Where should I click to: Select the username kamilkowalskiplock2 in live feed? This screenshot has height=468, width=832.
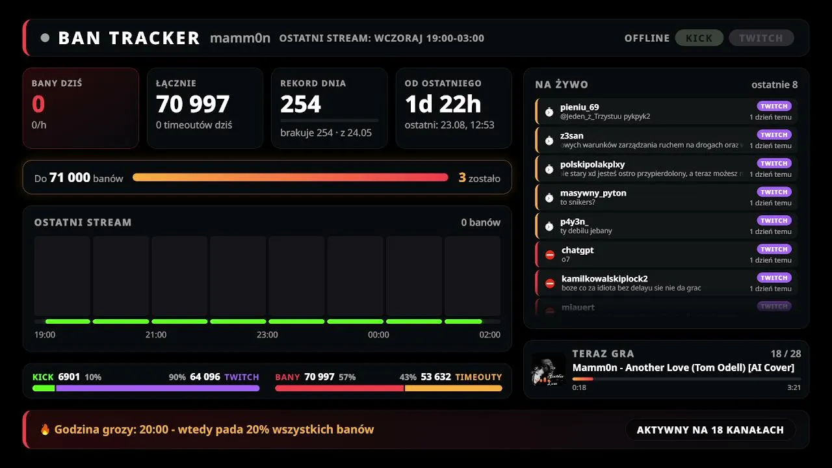pos(605,279)
